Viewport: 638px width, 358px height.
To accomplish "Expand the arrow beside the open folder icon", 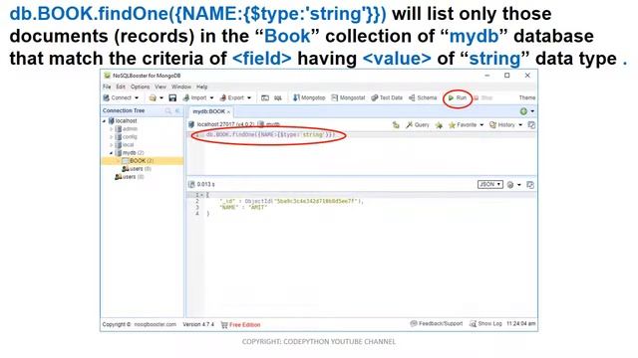I will tap(161, 97).
